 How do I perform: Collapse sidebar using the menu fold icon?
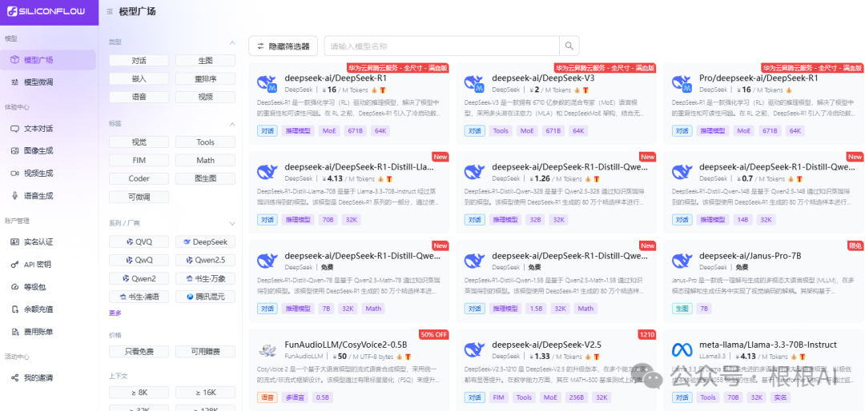(111, 11)
